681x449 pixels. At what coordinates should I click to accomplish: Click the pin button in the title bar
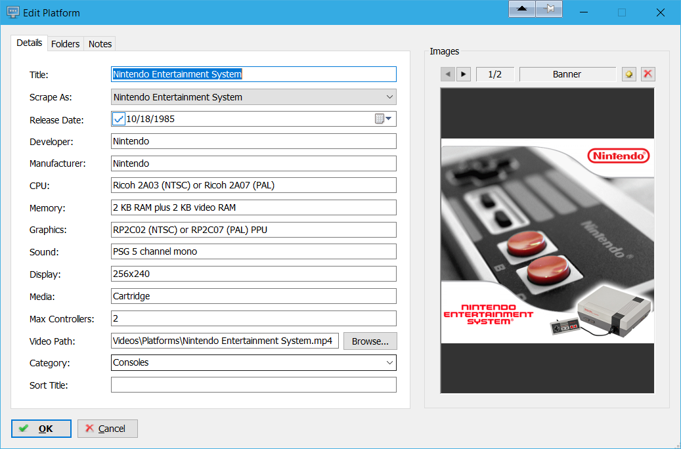pos(549,9)
